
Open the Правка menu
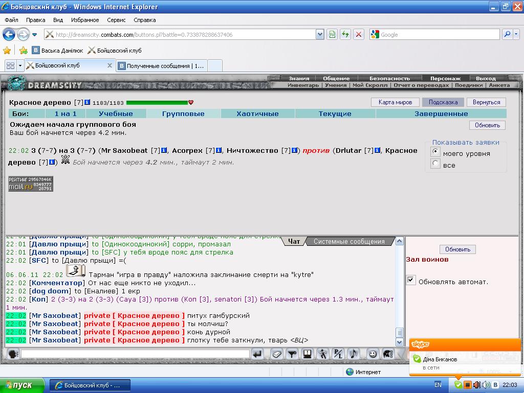point(35,20)
